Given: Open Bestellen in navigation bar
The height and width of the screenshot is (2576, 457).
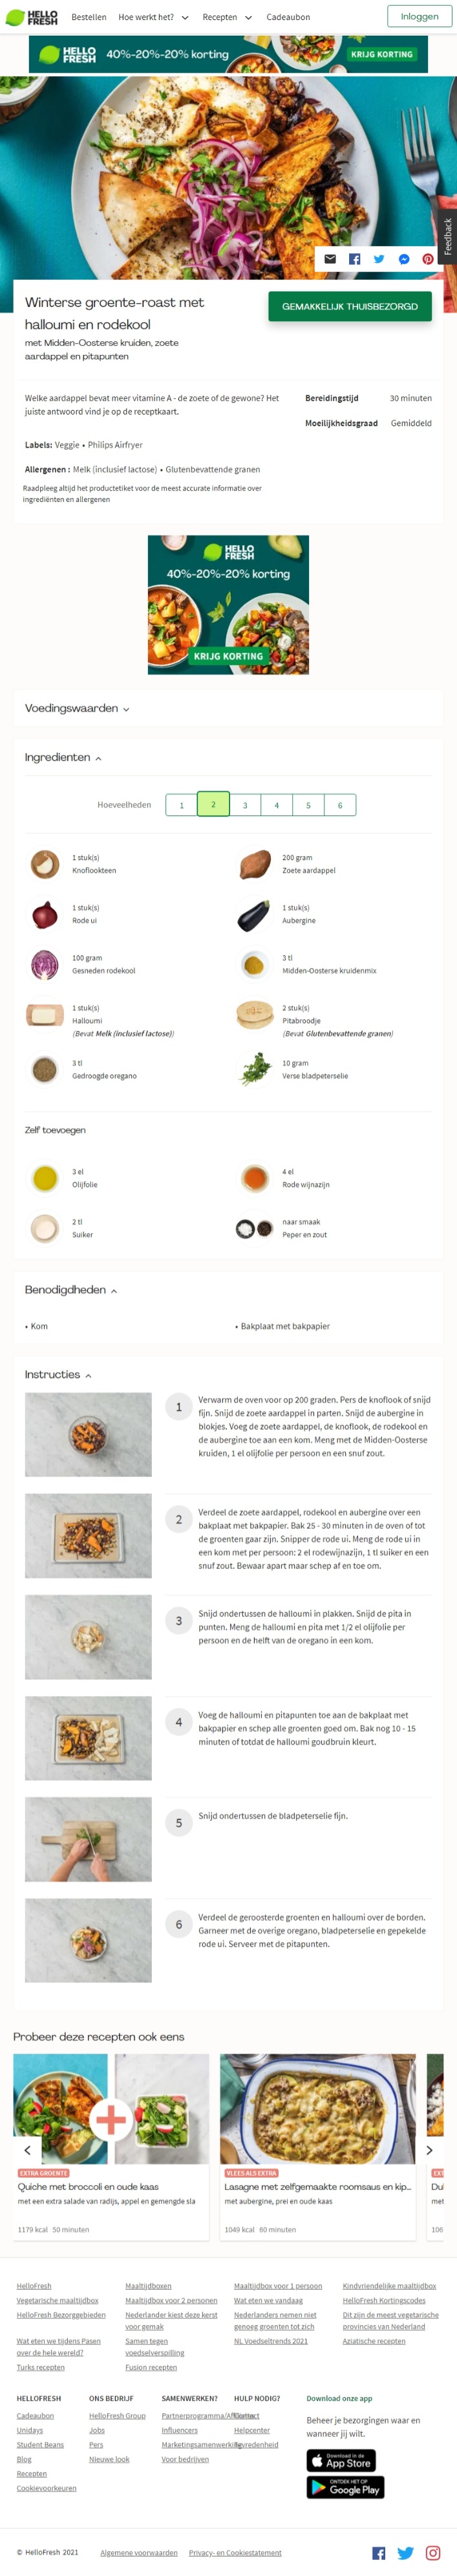Looking at the screenshot, I should coord(89,17).
